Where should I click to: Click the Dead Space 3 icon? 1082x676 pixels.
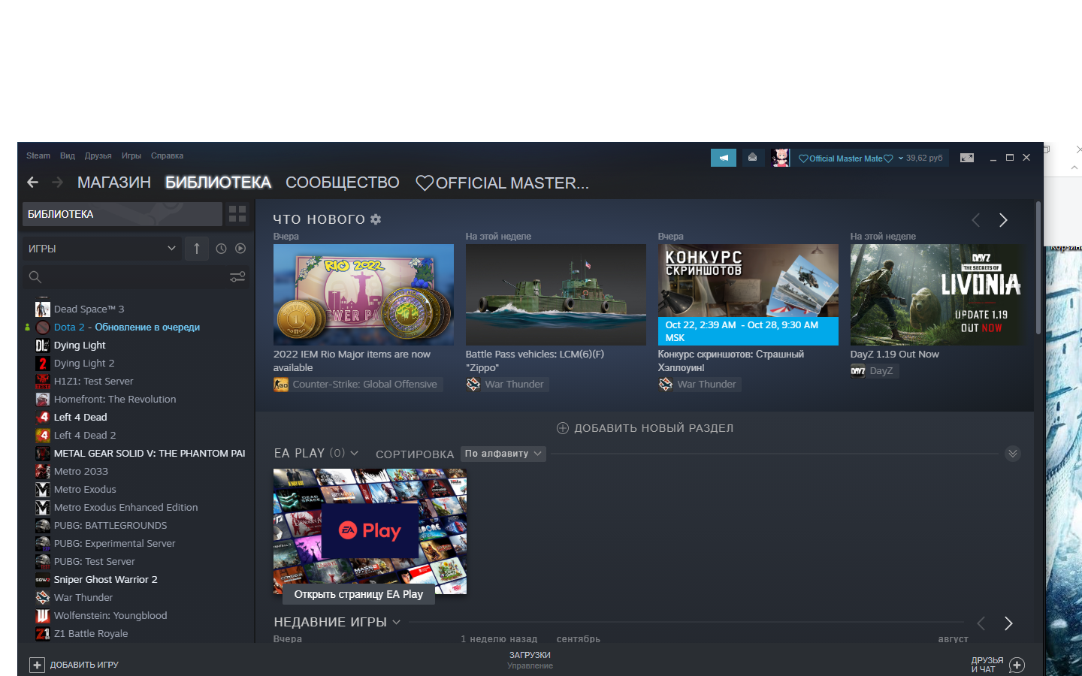(43, 309)
